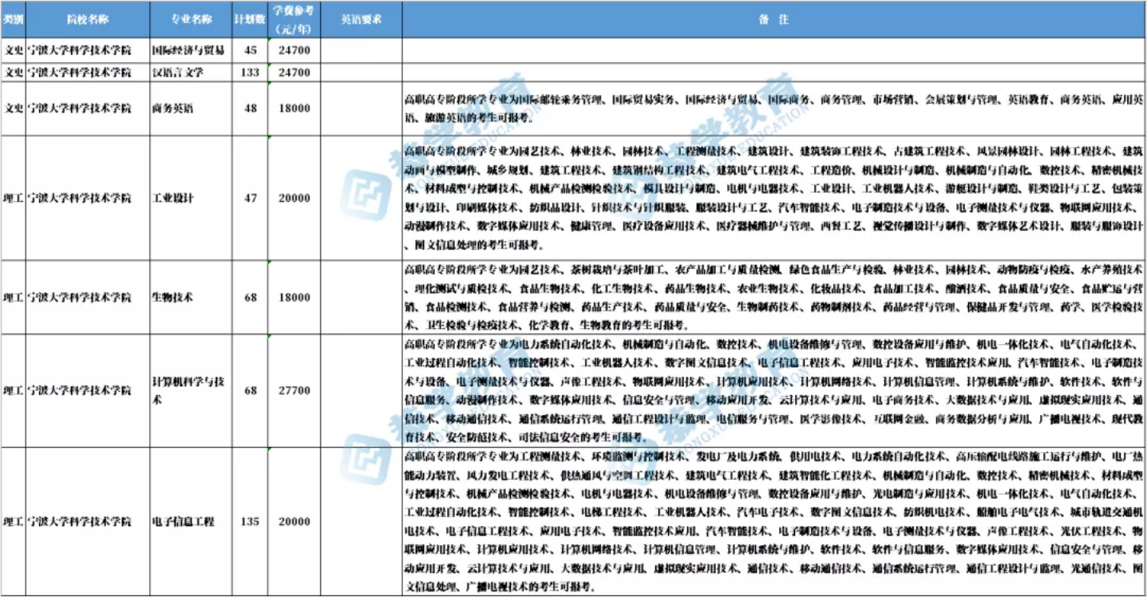The image size is (1147, 597).
Task: Click the 院校名称 column header
Action: point(88,19)
